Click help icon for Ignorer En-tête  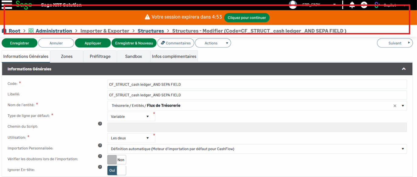[x=100, y=167]
